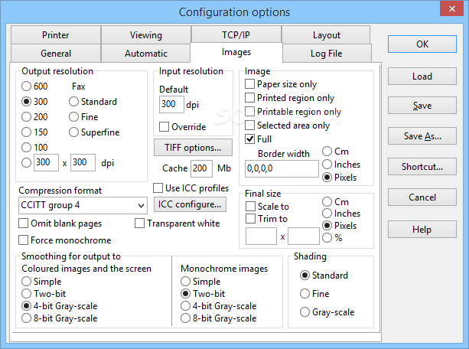The image size is (469, 349).
Task: Select 600 output resolution radio button
Action: click(27, 86)
